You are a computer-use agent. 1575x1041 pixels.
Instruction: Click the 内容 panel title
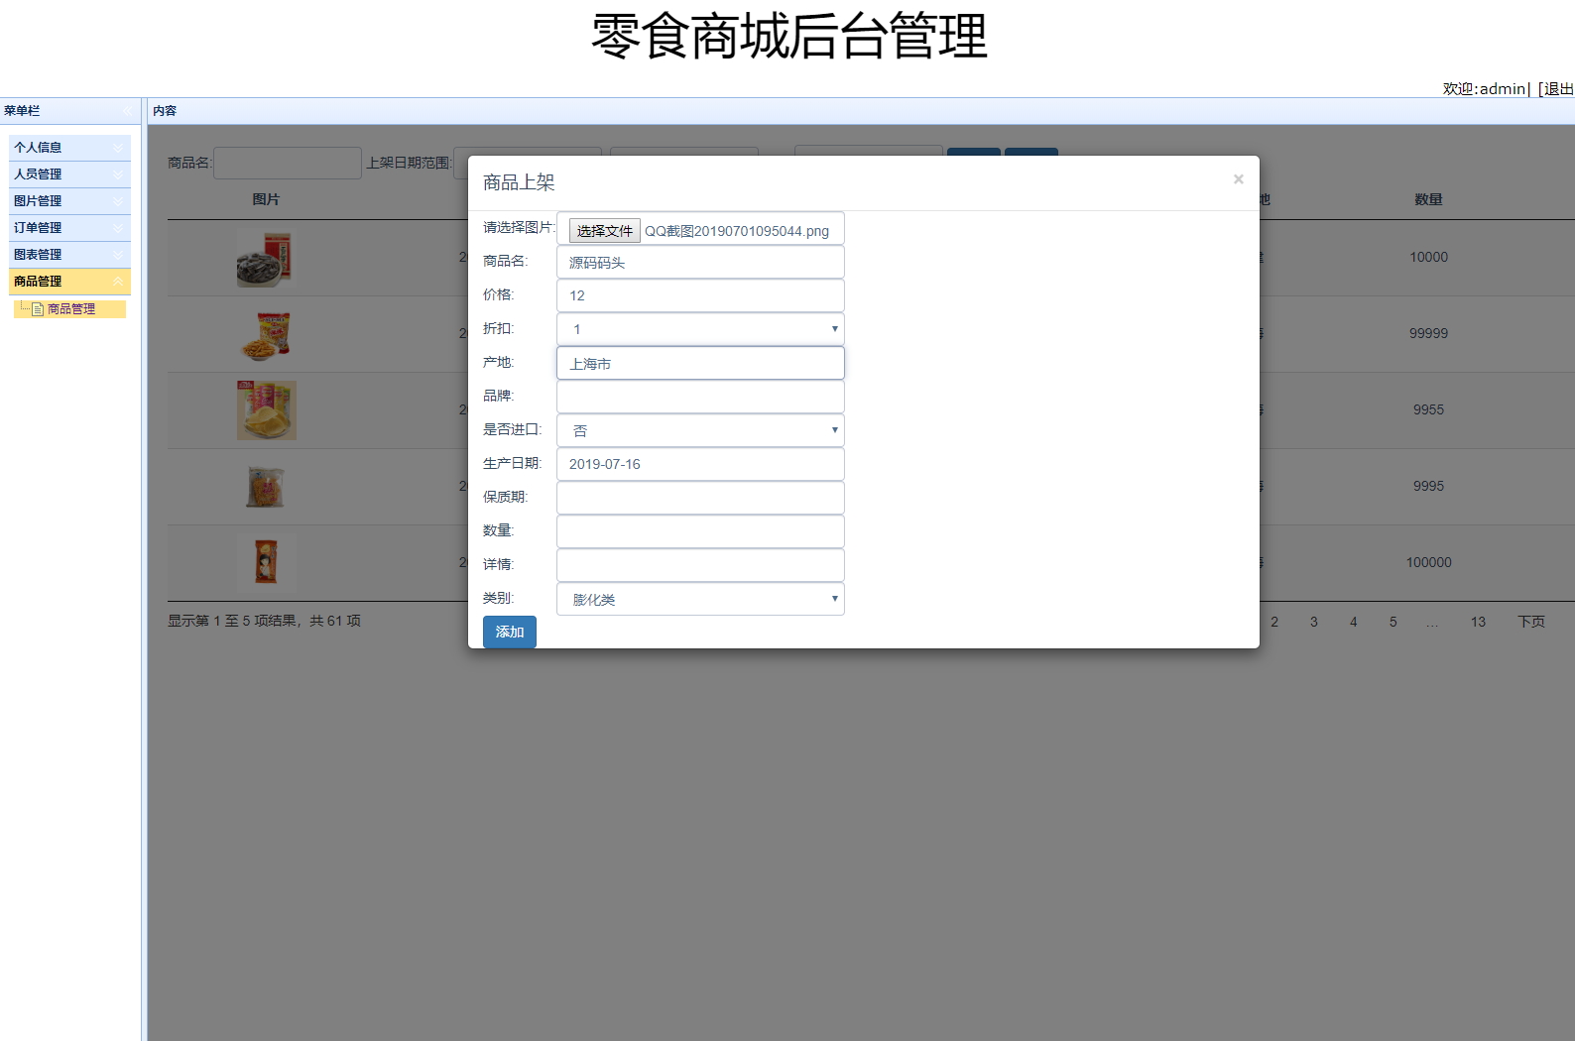pos(165,111)
